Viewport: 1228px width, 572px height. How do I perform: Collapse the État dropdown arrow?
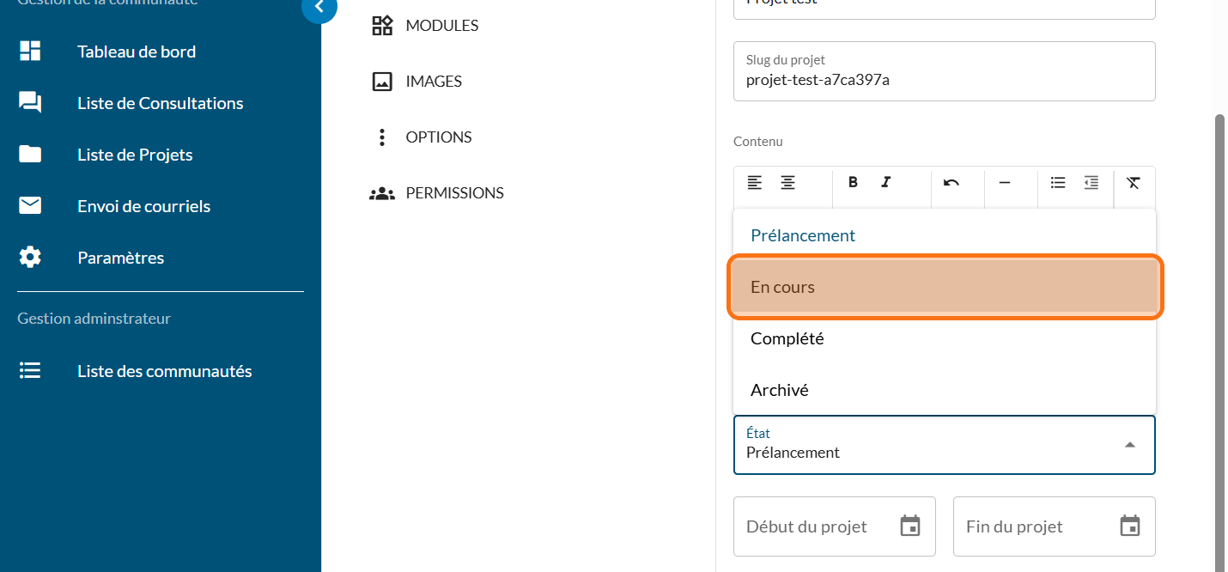[1130, 444]
